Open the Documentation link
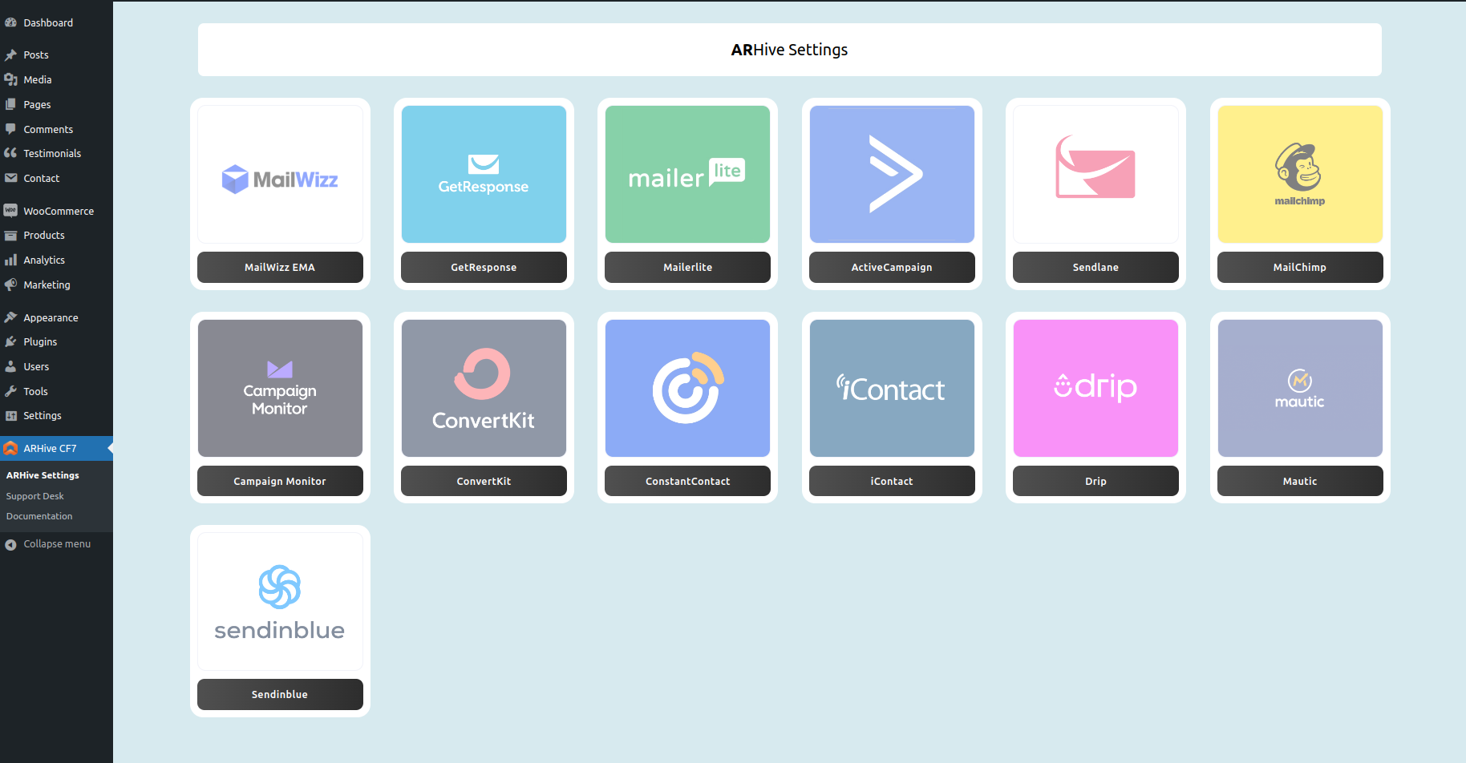 click(38, 515)
